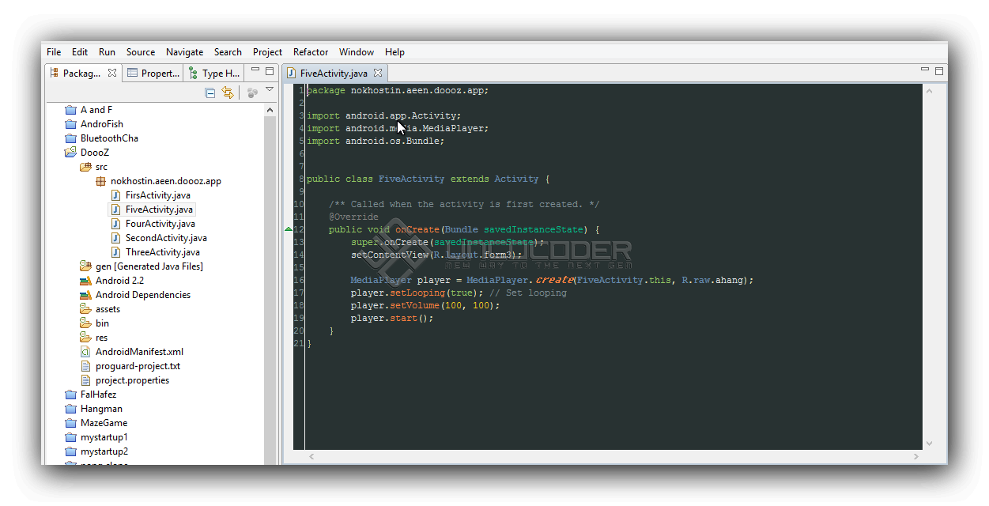Toggle Link with Editor in Package Explorer
Image resolution: width=989 pixels, height=506 pixels.
[228, 93]
